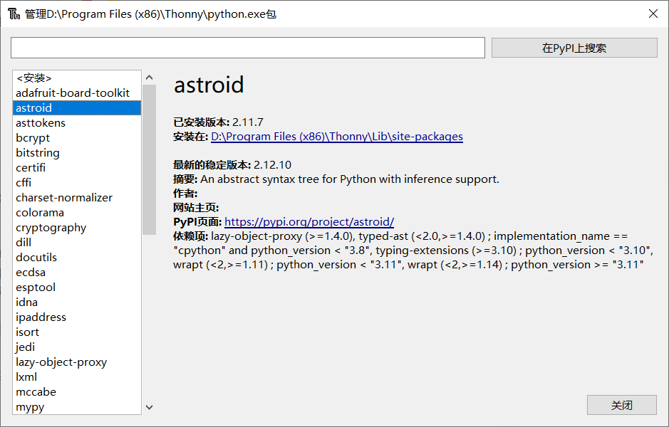Screen dimensions: 669x427
Task: Click the scrollbar down arrow
Action: (149, 406)
